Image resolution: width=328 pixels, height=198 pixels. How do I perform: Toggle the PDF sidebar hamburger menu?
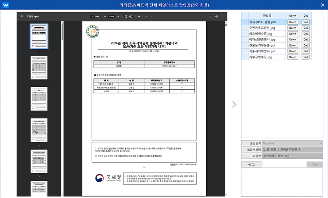coord(22,16)
